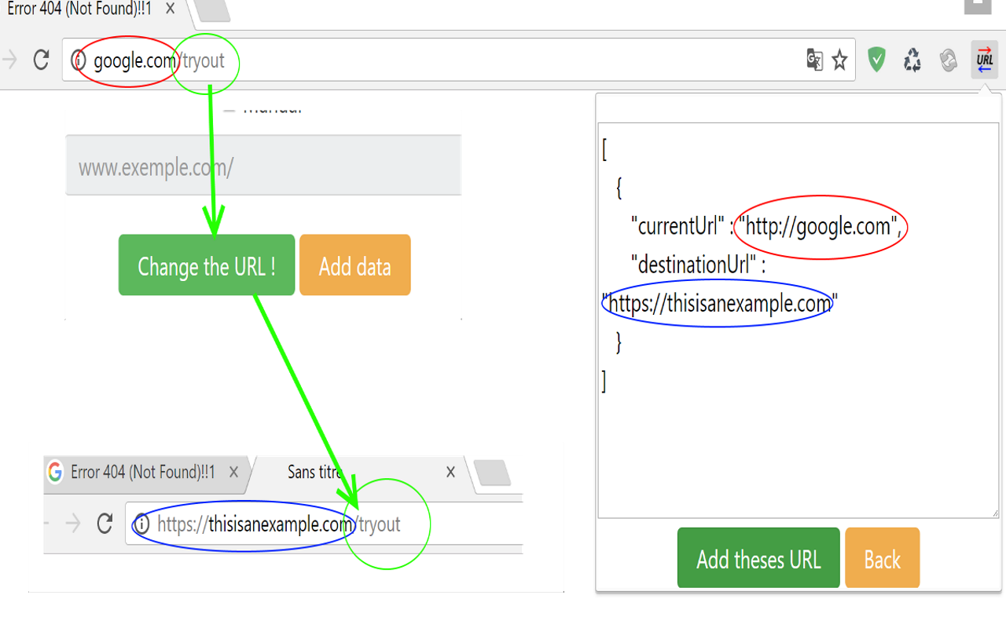The image size is (1006, 628).
Task: Click the Add data button
Action: pyautogui.click(x=355, y=265)
